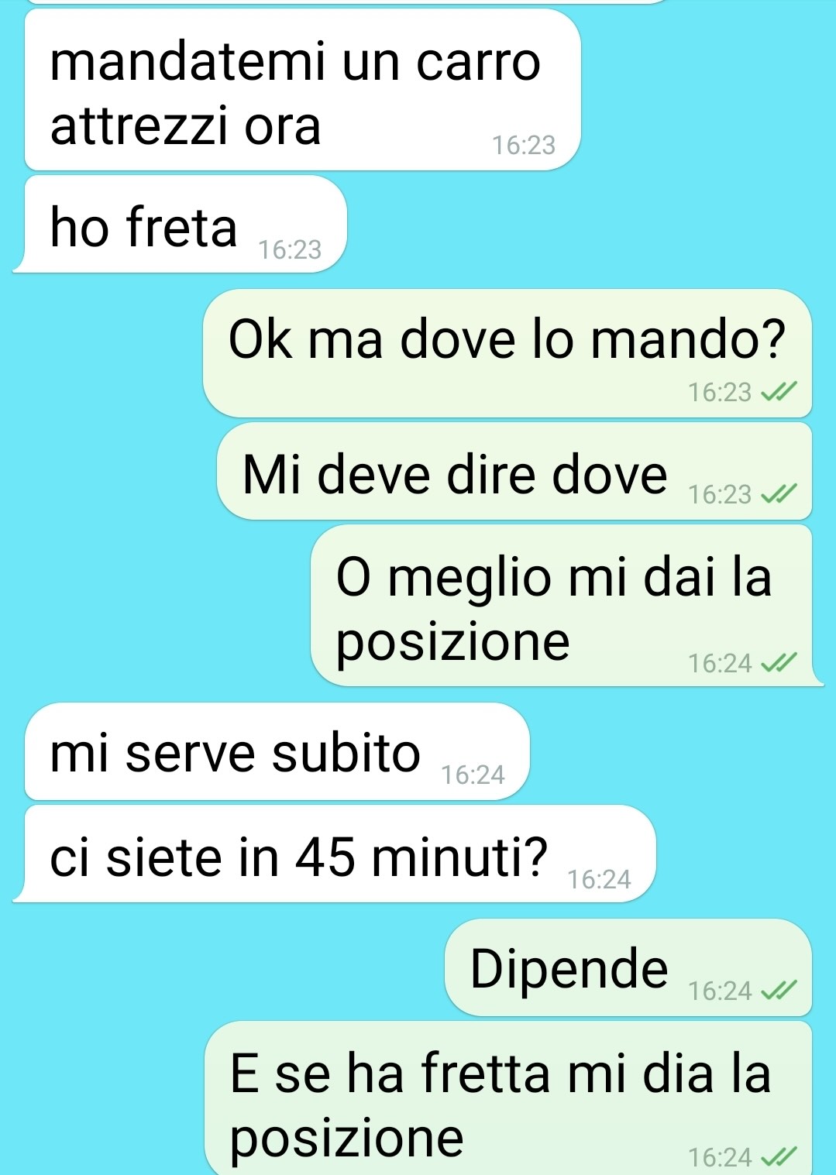
Task: Tap the double-check icon on 'Ok ma dove lo mando?'
Action: pos(779,393)
